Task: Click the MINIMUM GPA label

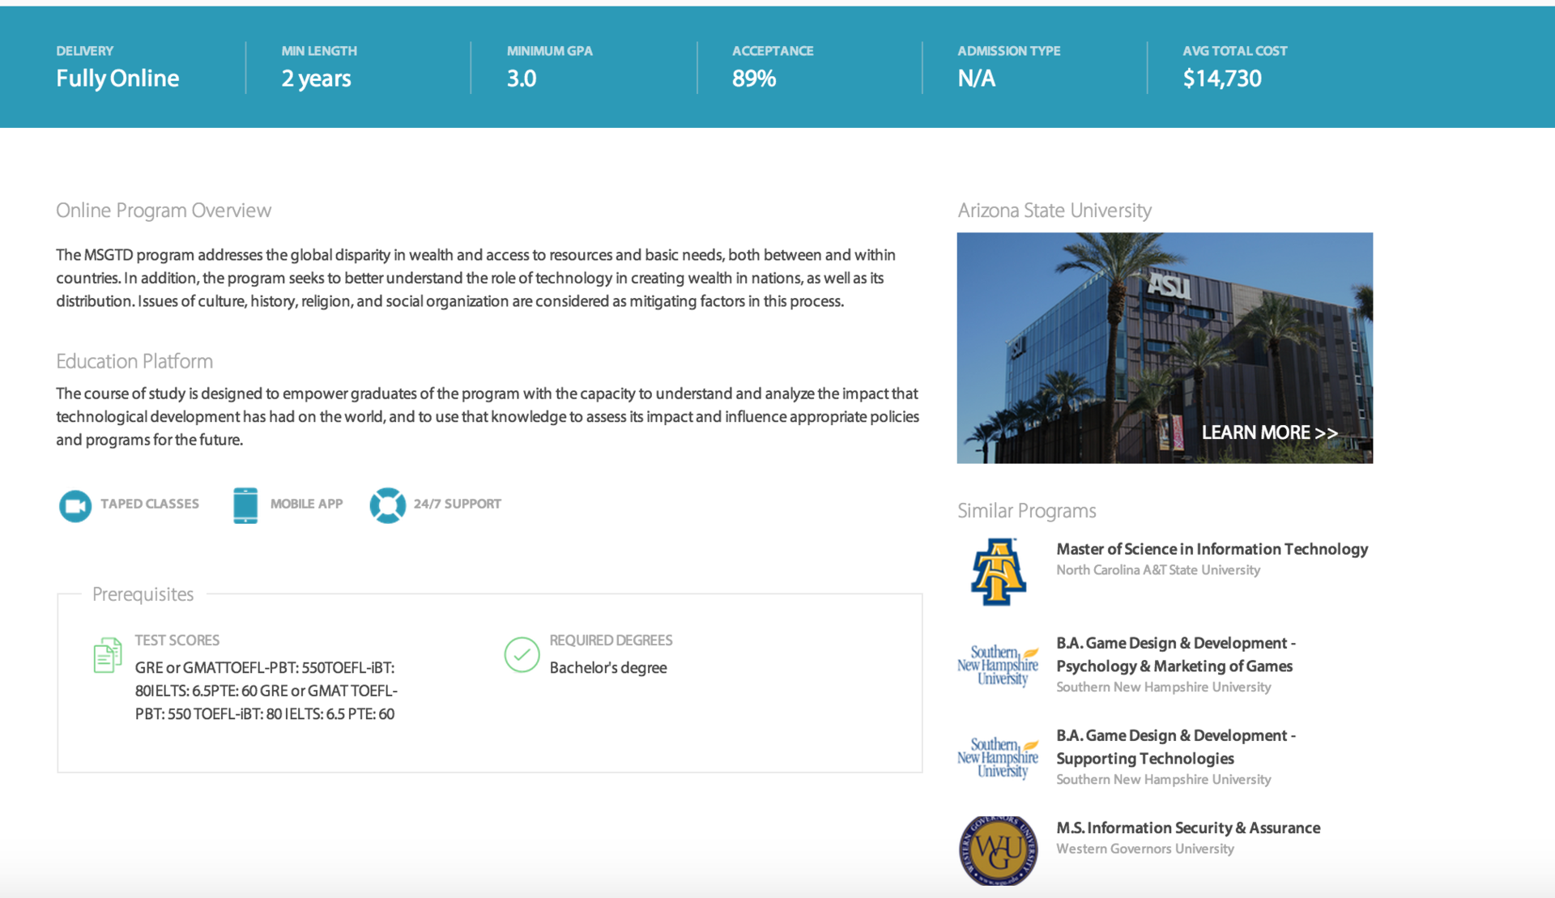Action: tap(550, 51)
